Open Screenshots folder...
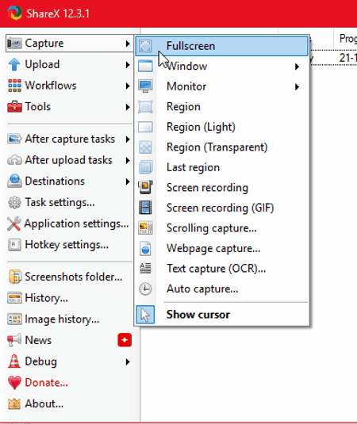 pos(70,277)
